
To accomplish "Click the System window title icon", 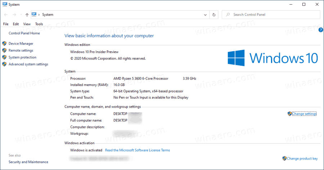I will (5, 4).
